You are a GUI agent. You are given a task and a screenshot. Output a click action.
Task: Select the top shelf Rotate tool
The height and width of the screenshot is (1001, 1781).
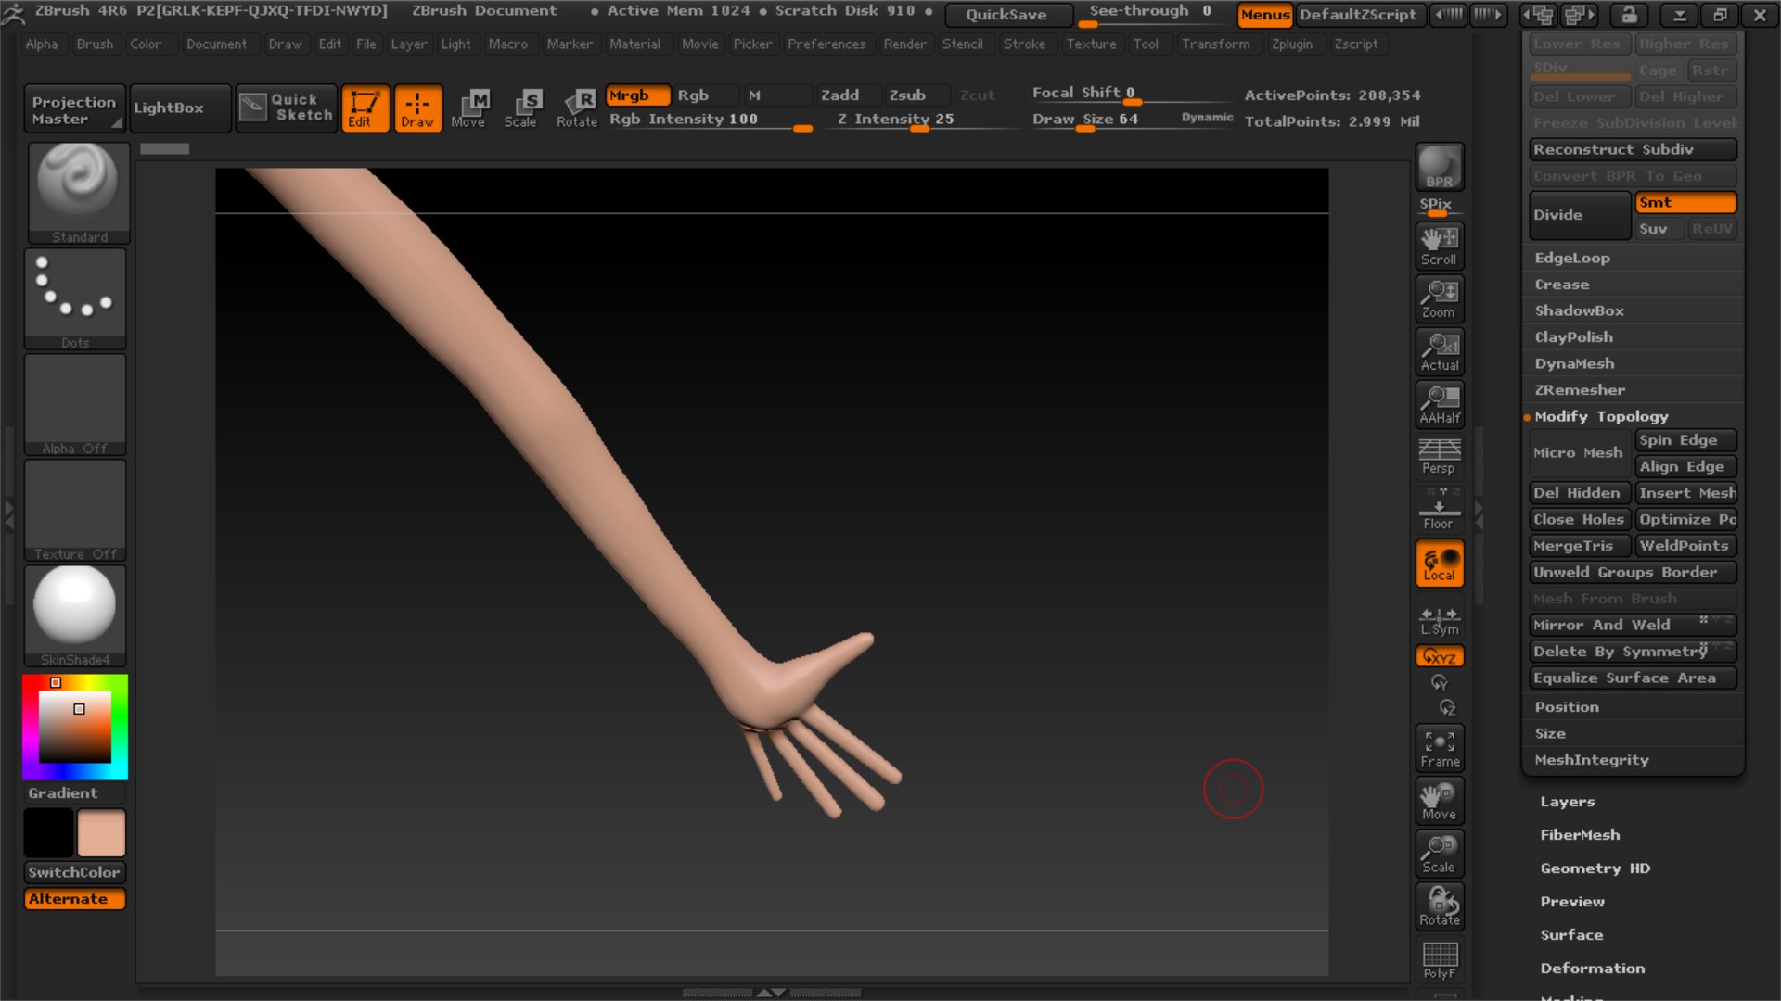(576, 108)
